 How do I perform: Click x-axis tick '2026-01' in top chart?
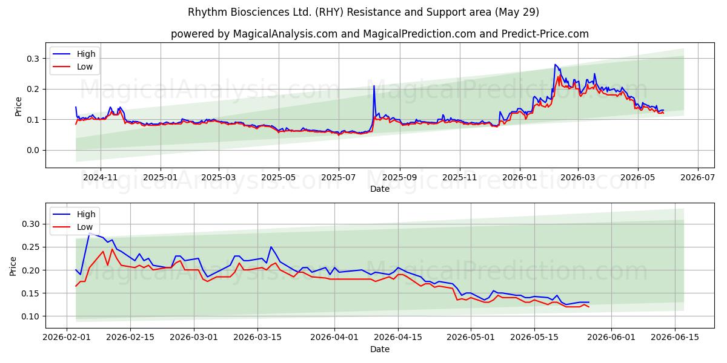pyautogui.click(x=520, y=178)
